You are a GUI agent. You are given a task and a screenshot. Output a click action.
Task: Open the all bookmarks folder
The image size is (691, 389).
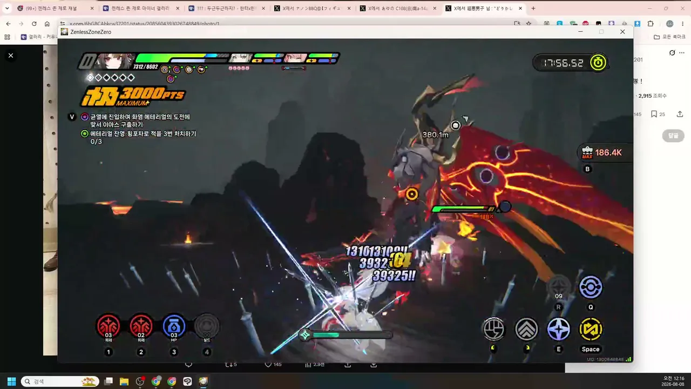pos(669,37)
